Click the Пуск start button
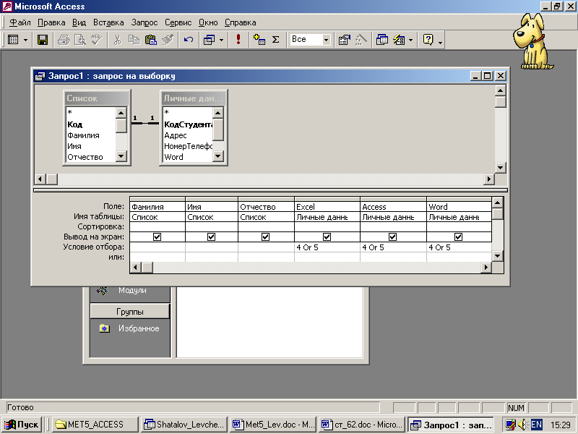 coord(21,425)
